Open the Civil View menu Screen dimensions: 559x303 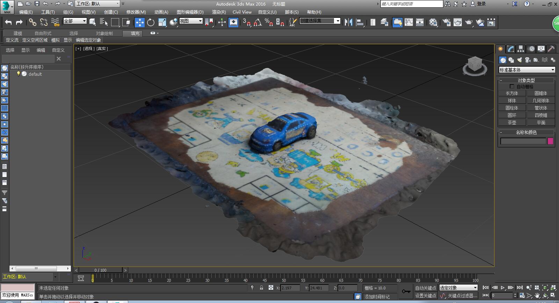(x=242, y=12)
